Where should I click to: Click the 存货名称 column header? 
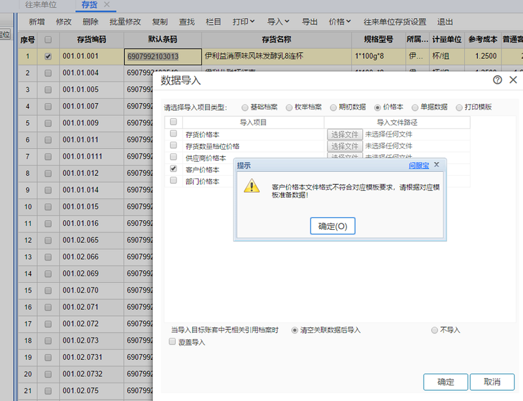tap(277, 40)
